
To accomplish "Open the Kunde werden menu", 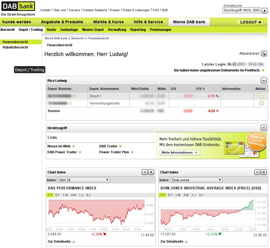I will pos(17,22).
